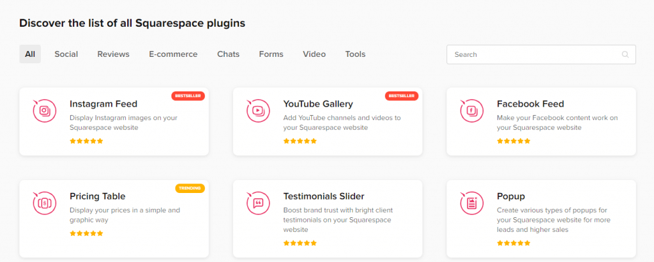Image resolution: width=654 pixels, height=262 pixels.
Task: Switch to the Reviews category tab
Action: point(114,54)
